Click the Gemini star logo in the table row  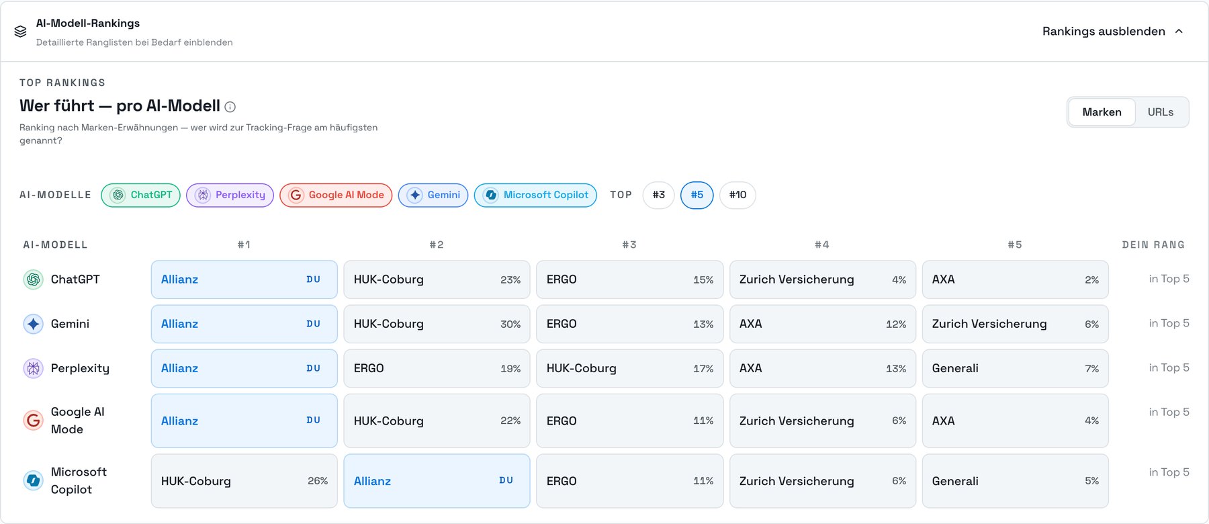33,324
